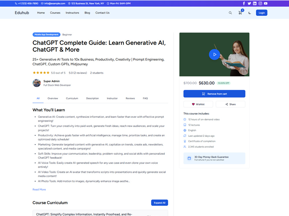Click the Beginner level label
289x216 pixels.
pyautogui.click(x=67, y=35)
